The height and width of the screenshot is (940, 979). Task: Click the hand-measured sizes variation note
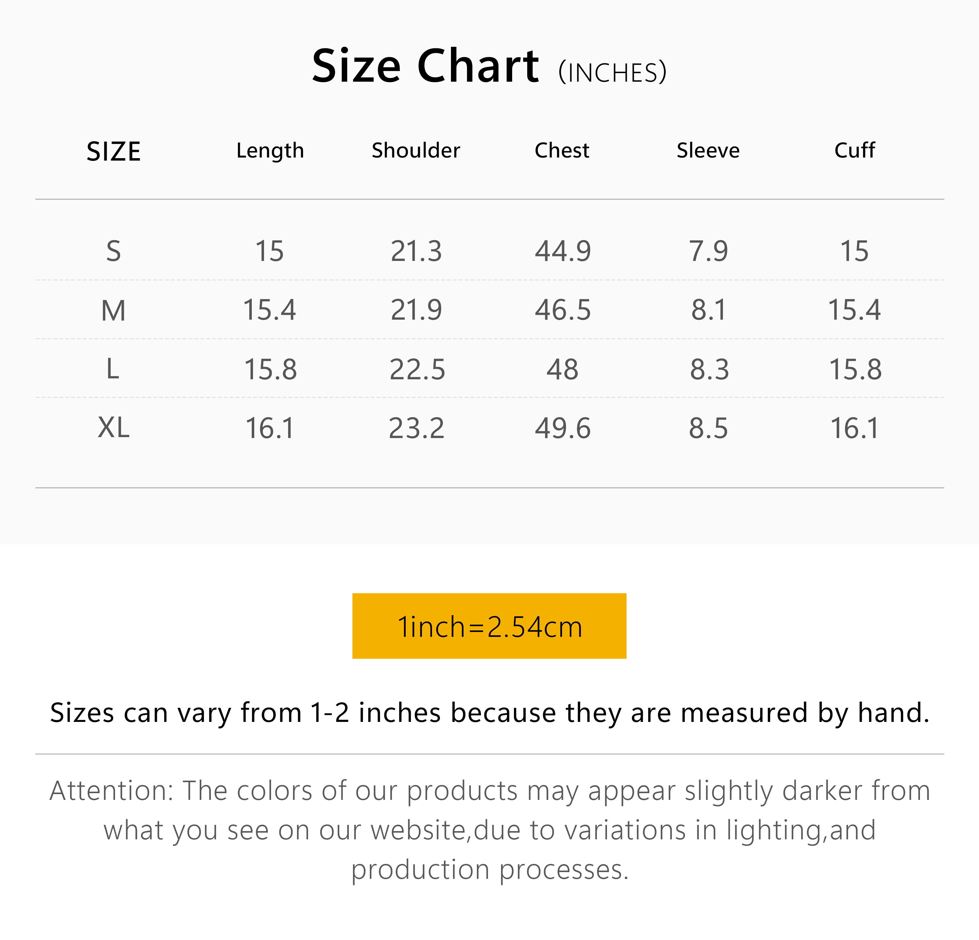[489, 713]
